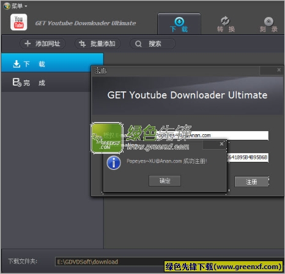Click the registration code input field

click(248, 158)
